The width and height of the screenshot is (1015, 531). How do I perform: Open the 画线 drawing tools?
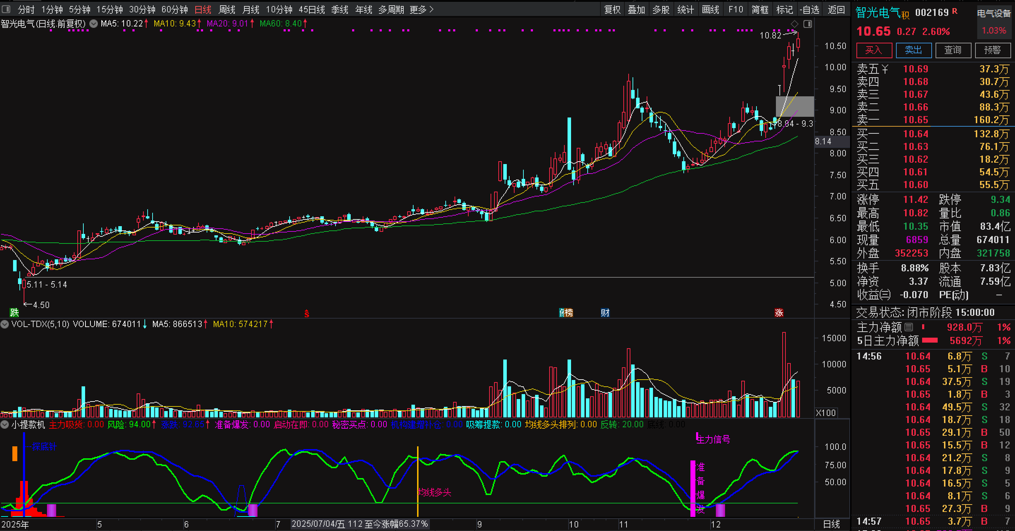click(x=711, y=9)
